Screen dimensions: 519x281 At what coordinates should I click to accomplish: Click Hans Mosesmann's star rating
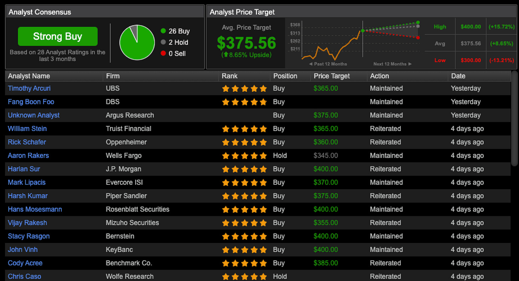pyautogui.click(x=244, y=209)
